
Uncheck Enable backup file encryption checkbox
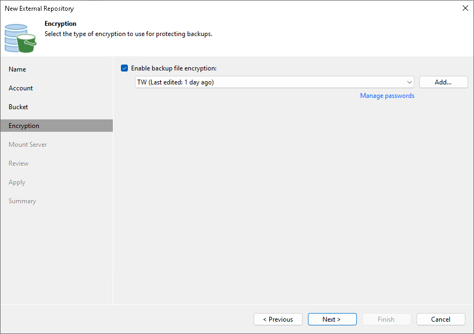(124, 68)
